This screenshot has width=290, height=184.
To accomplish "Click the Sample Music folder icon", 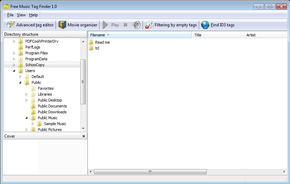I will click(40, 124).
